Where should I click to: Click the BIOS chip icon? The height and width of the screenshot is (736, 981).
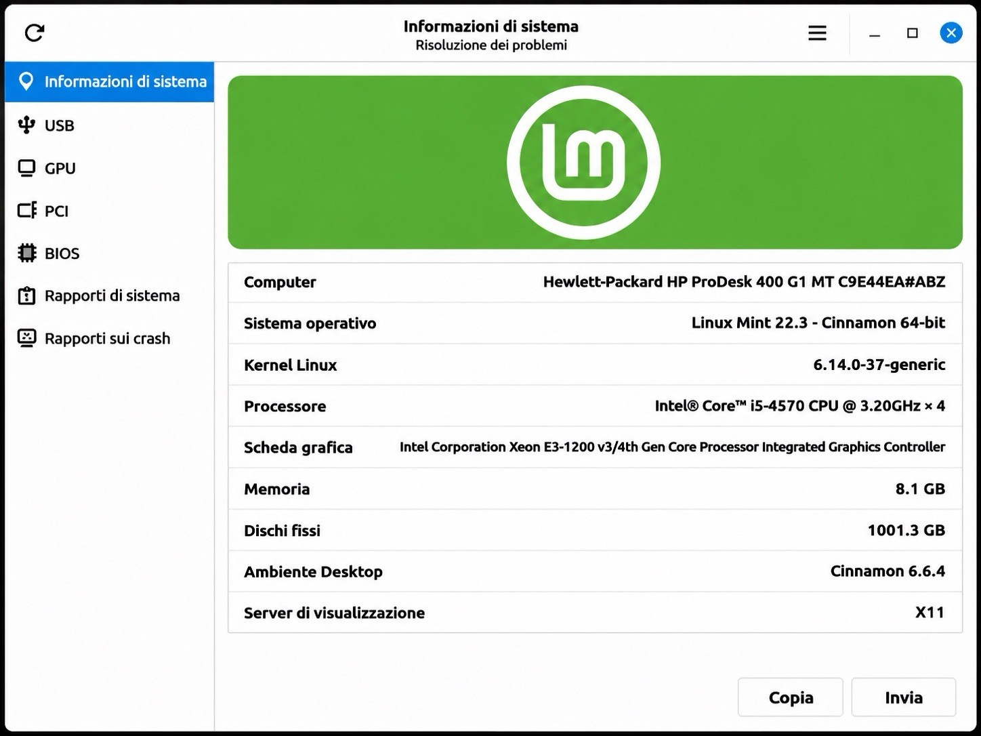(x=26, y=253)
